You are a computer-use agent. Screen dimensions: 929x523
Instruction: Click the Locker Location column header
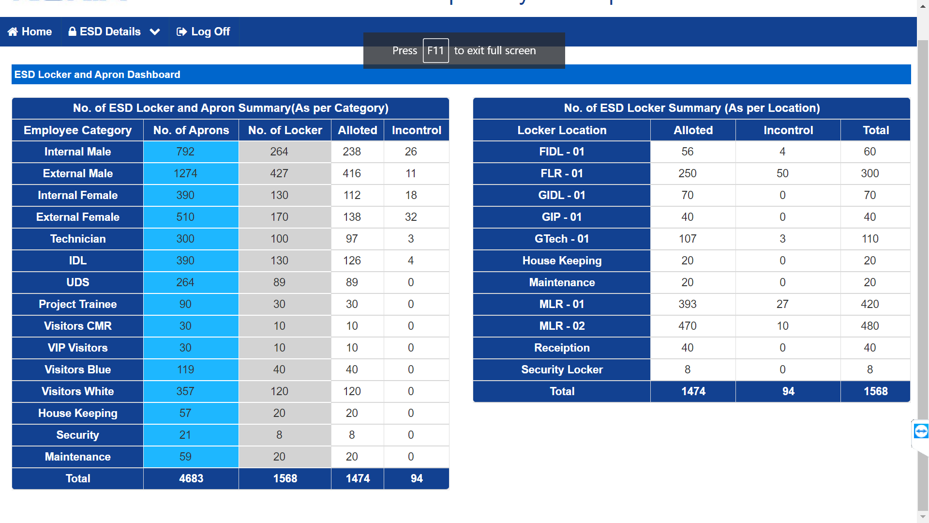point(562,130)
